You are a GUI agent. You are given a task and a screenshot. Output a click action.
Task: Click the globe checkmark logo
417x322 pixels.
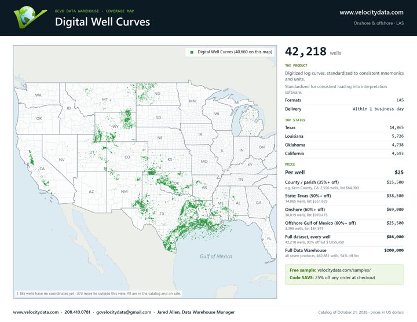(30, 17)
